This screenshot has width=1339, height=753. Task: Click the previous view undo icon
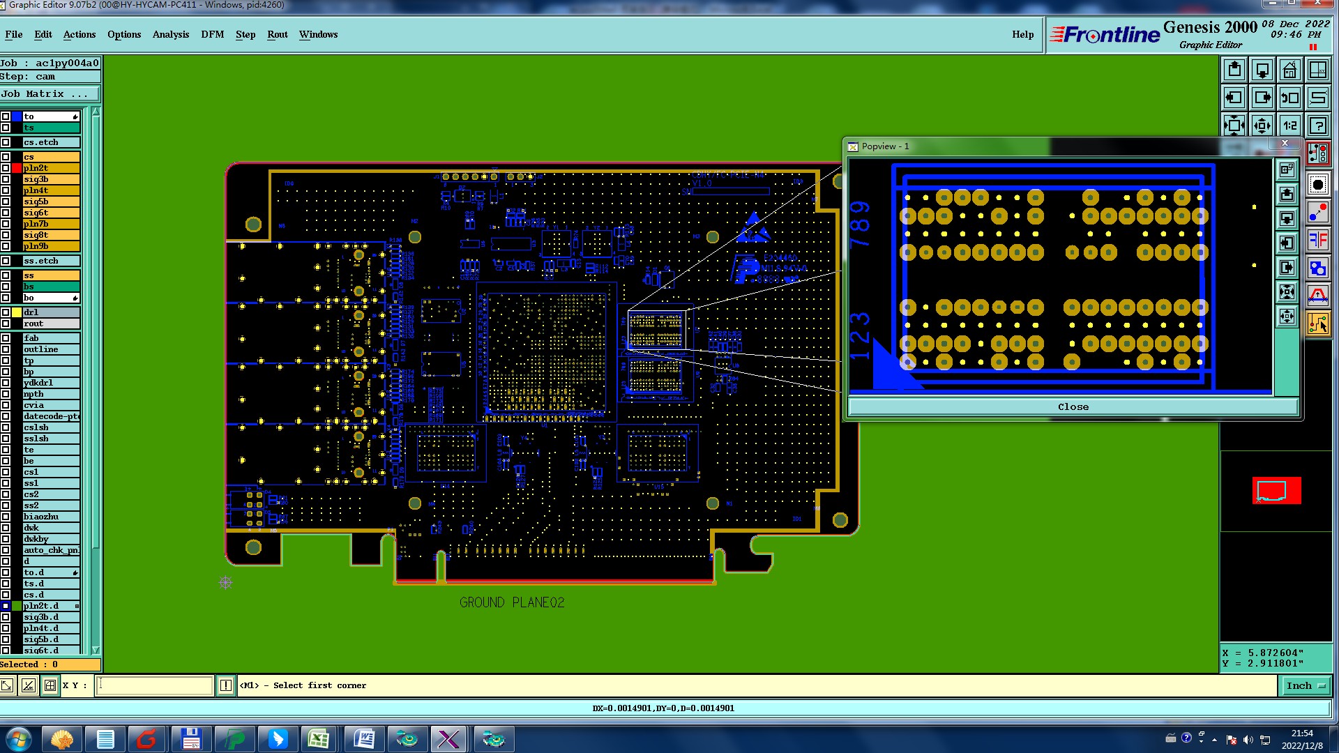click(1290, 98)
